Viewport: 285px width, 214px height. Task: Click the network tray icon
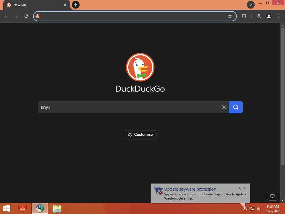252,208
